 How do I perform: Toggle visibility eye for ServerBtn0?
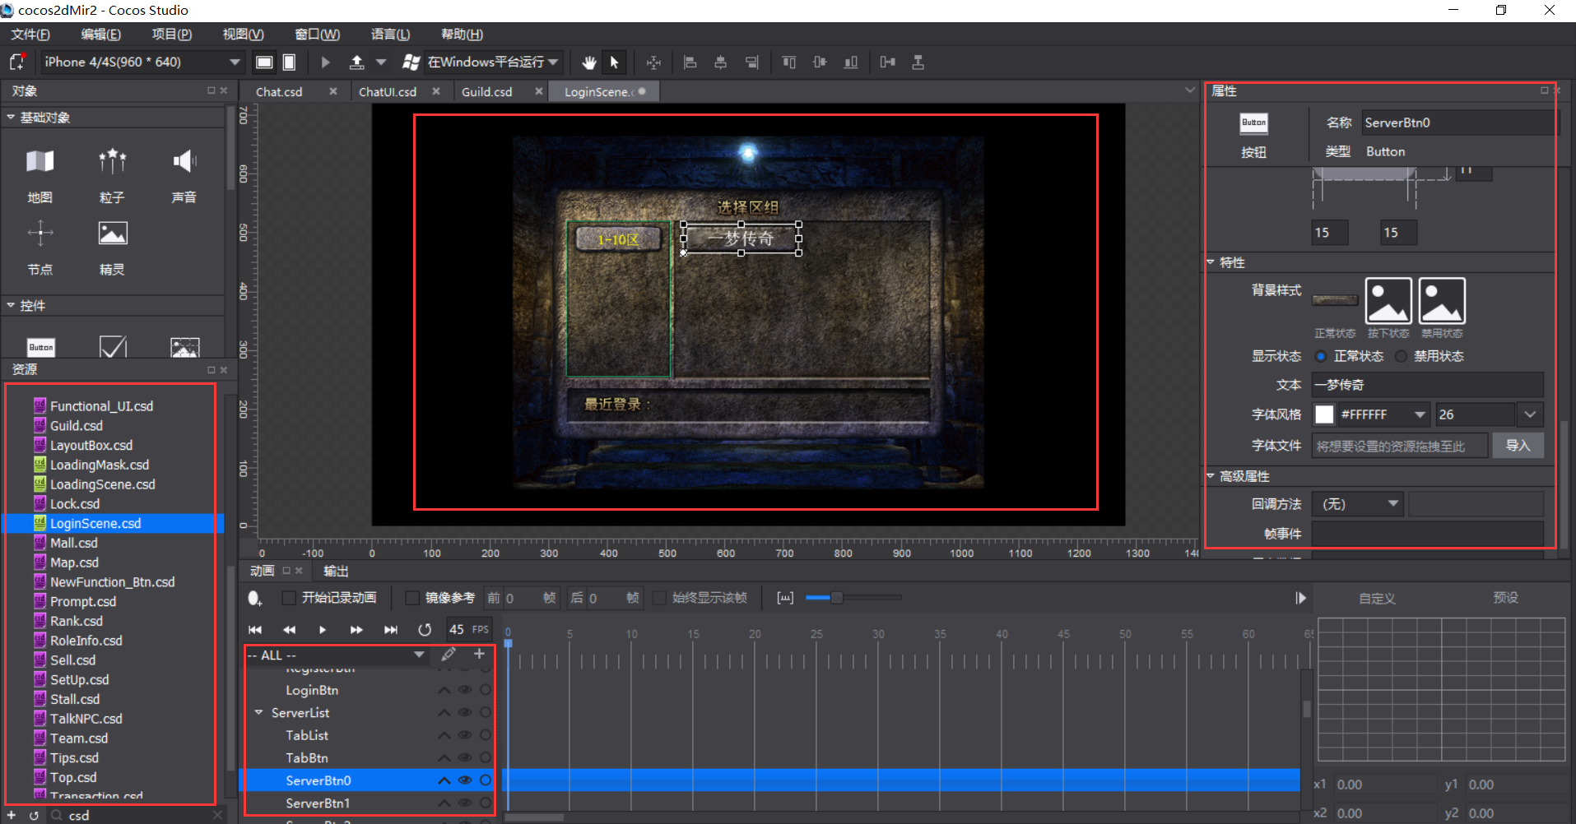[465, 780]
